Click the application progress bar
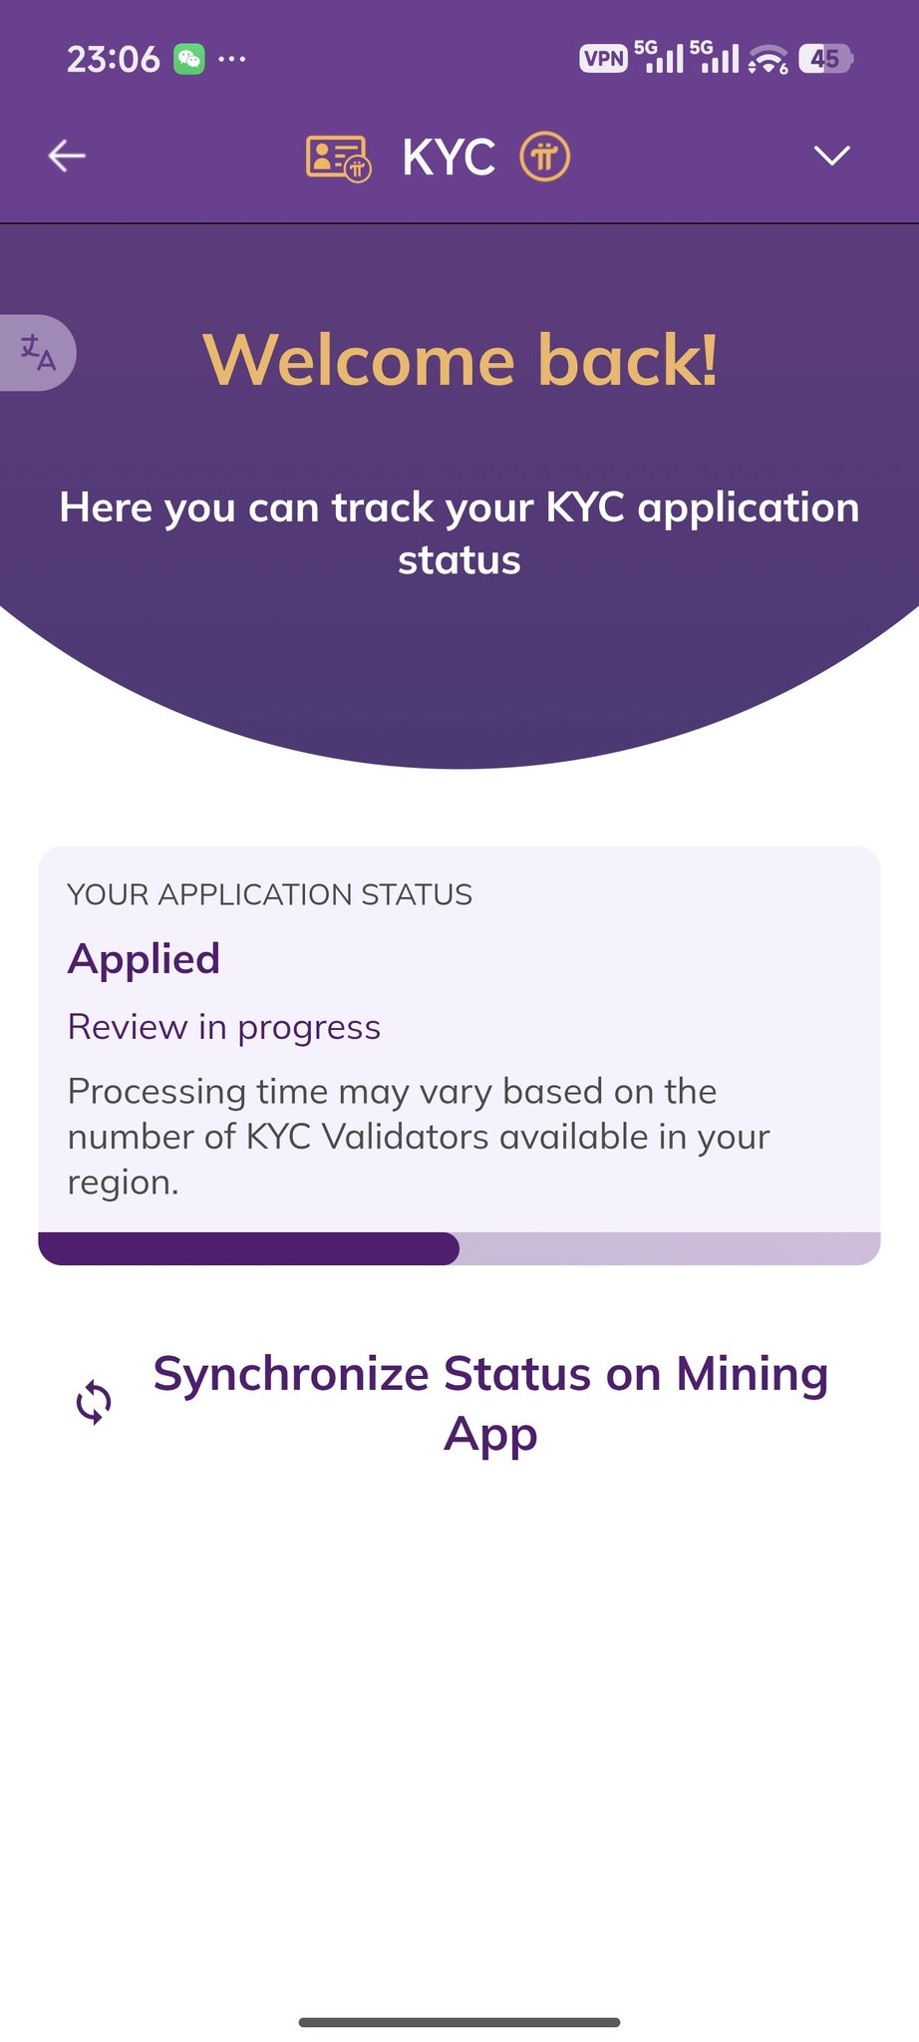919x2042 pixels. tap(459, 1248)
